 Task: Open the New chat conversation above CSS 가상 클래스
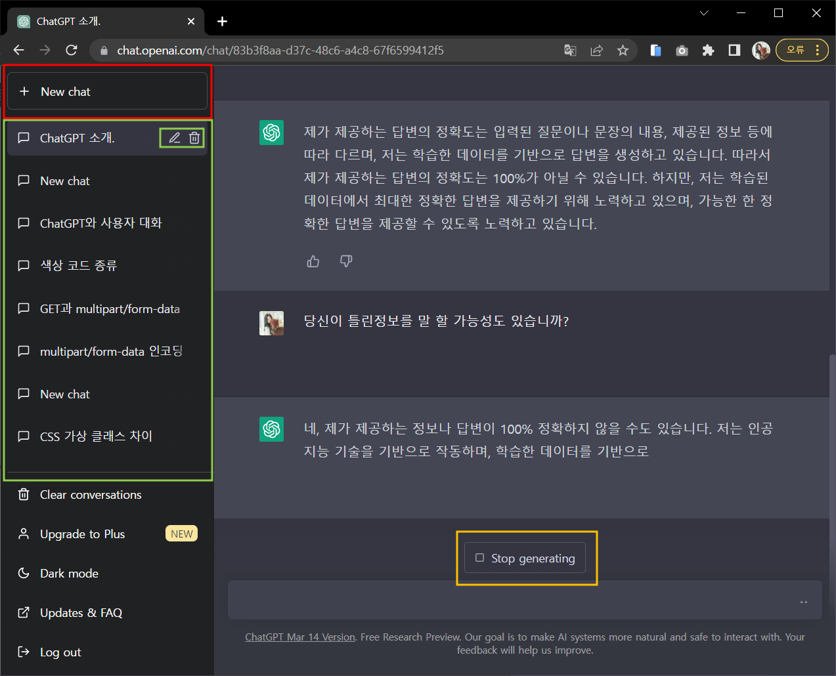point(107,394)
